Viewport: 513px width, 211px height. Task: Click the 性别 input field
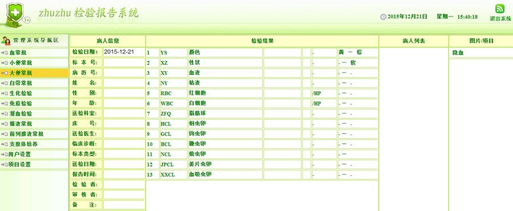point(124,93)
